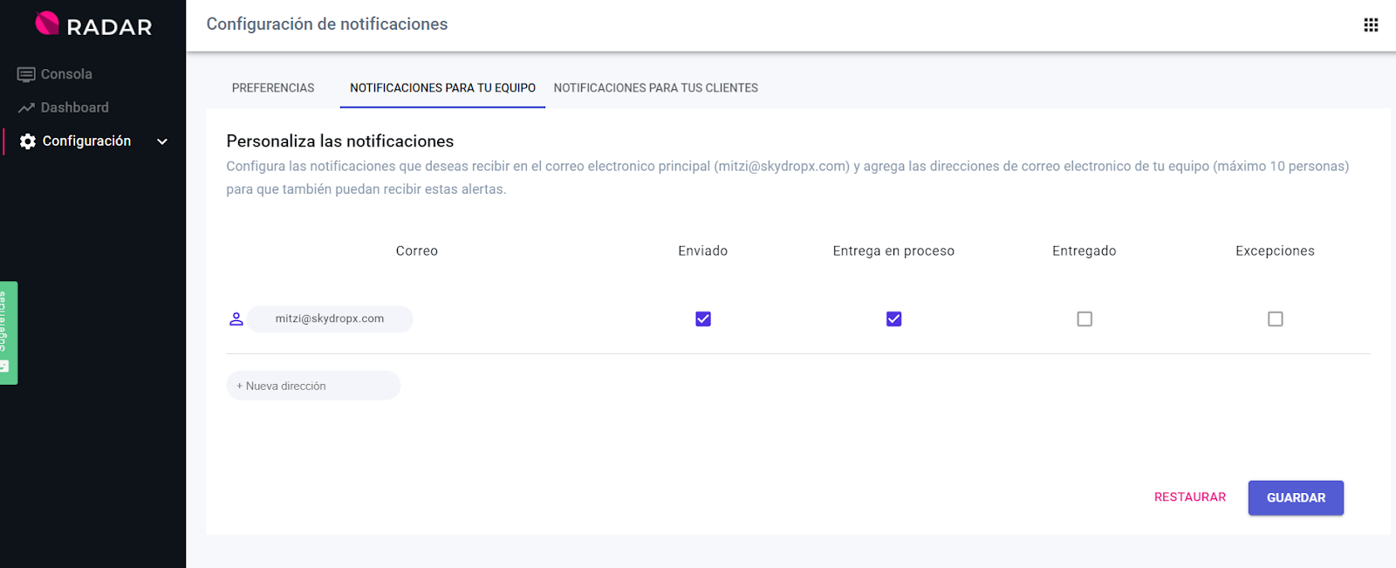The image size is (1396, 568).
Task: Click the Restaurar button
Action: [x=1189, y=497]
